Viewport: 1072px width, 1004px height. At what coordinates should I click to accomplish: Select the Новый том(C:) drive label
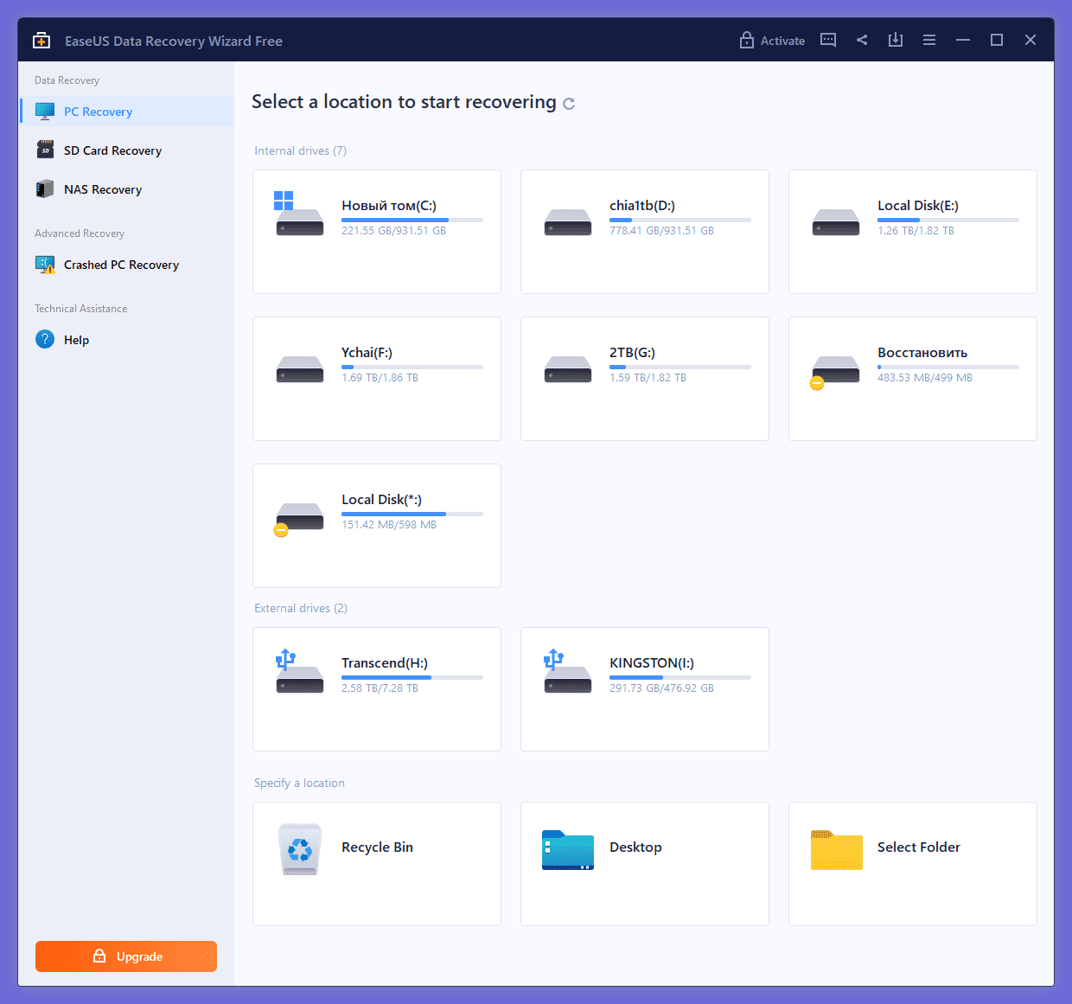coord(389,206)
